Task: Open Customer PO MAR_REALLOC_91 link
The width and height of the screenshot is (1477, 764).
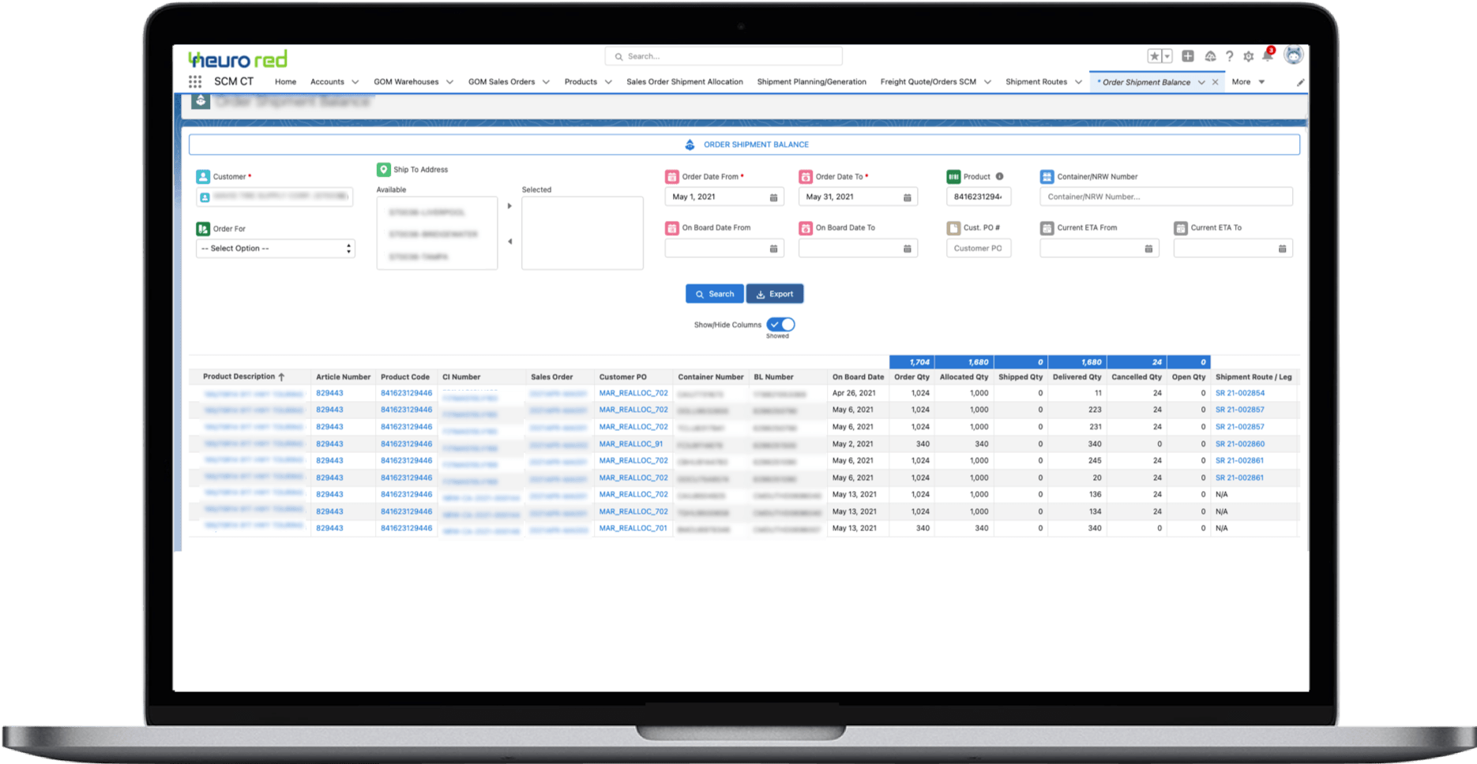Action: tap(630, 444)
